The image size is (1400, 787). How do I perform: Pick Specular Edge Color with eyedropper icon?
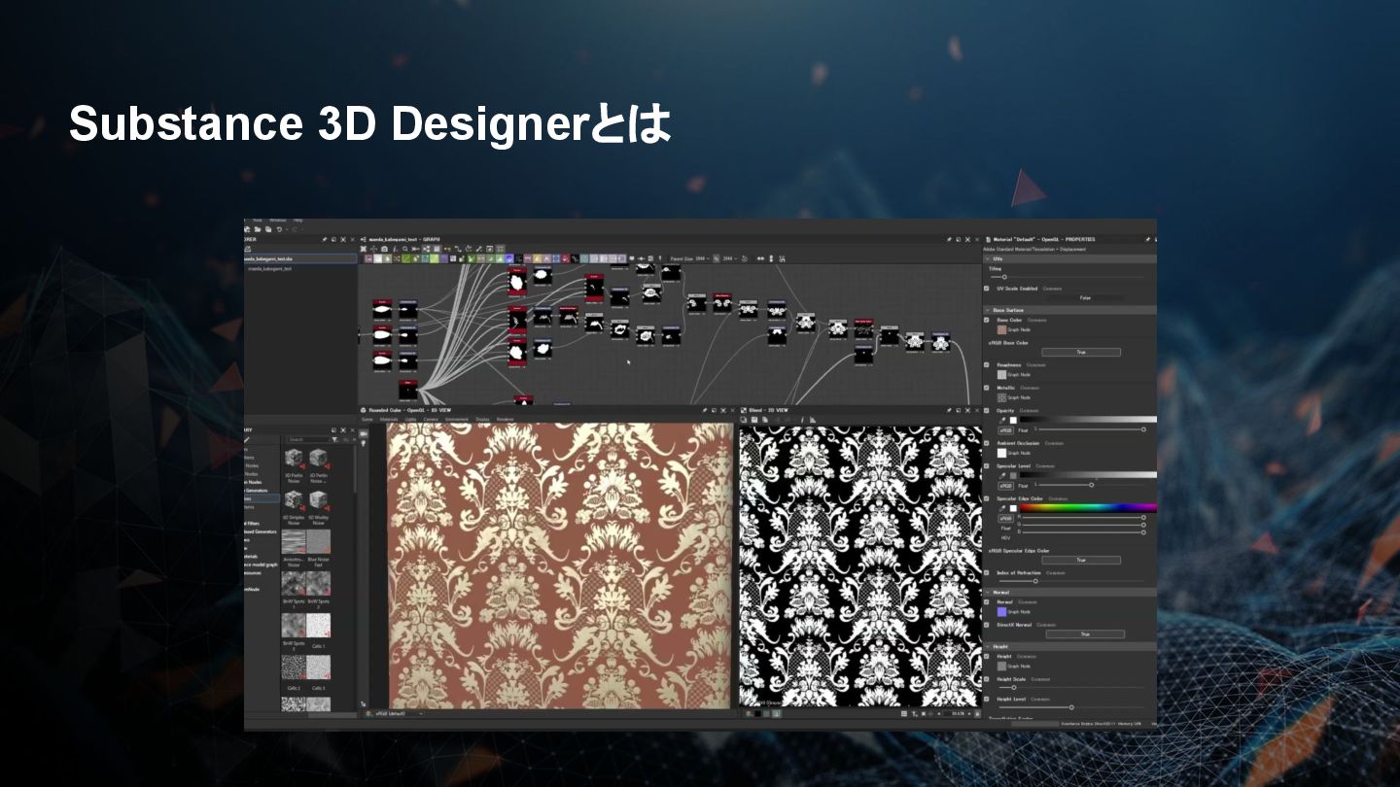1002,508
